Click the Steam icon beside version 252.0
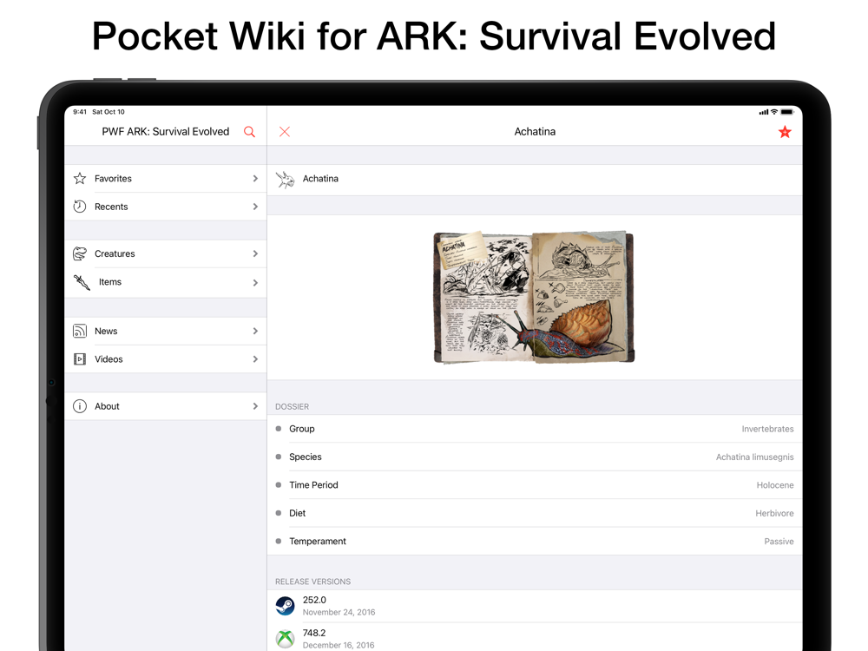 (x=285, y=606)
